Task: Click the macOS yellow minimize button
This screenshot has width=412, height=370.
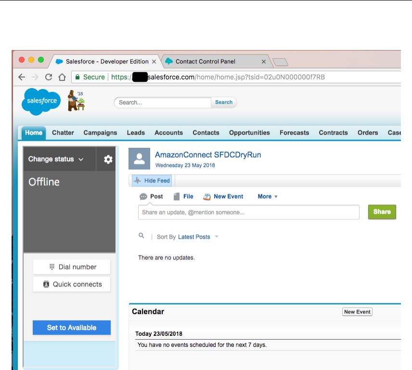Action: click(31, 60)
